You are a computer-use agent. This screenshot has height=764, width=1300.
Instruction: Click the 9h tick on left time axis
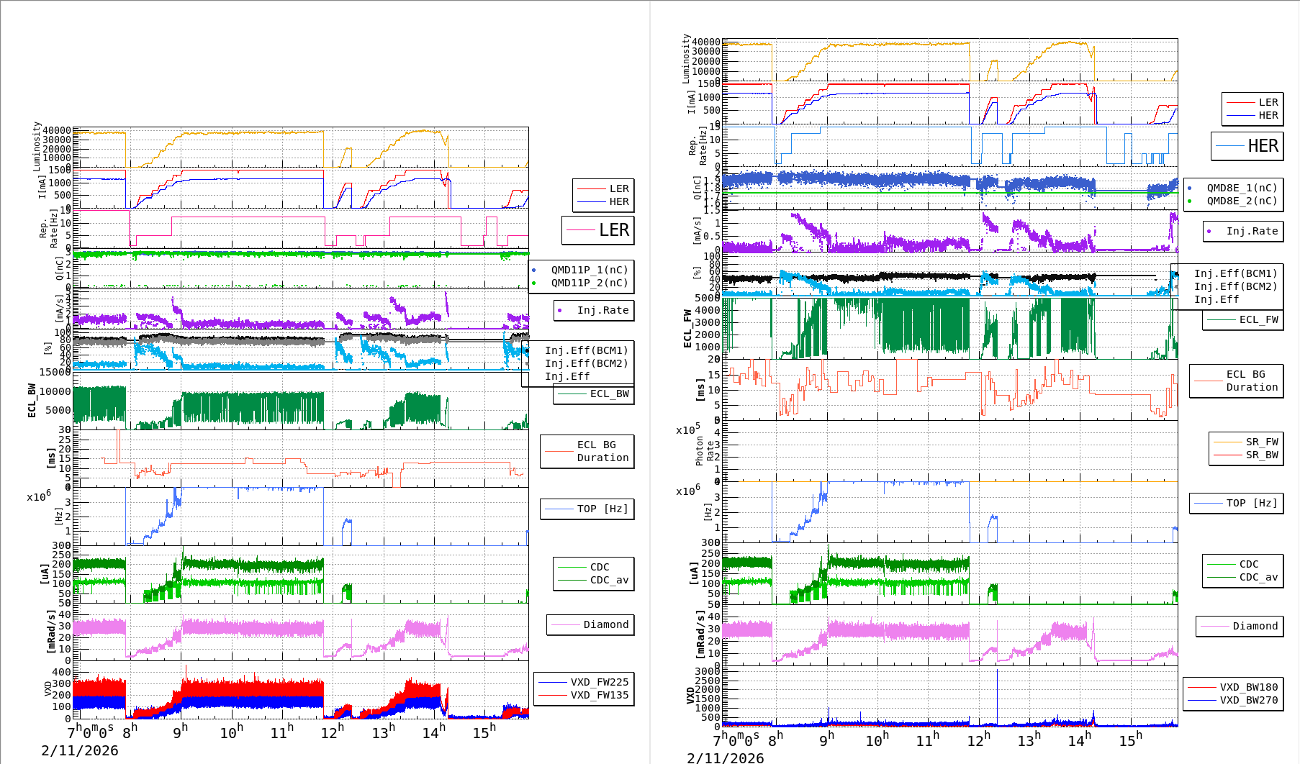point(180,732)
